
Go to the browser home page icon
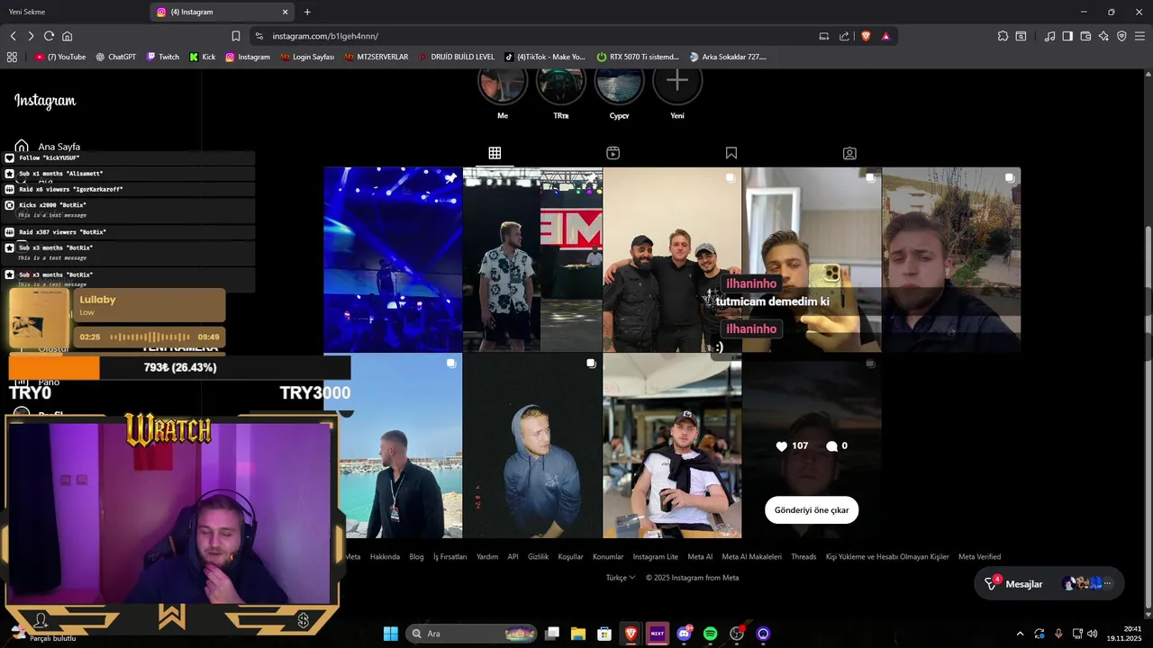click(67, 36)
